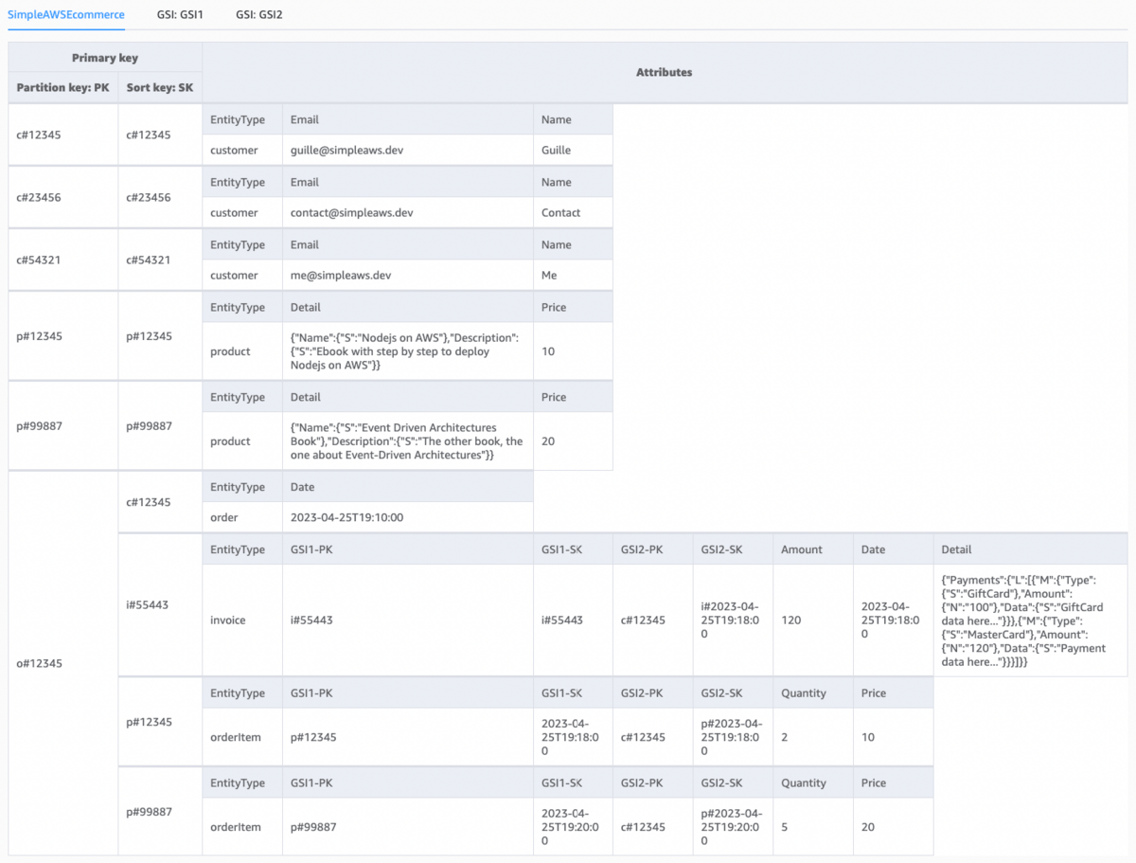Click the Attributes column header
Image resolution: width=1136 pixels, height=863 pixels.
665,72
